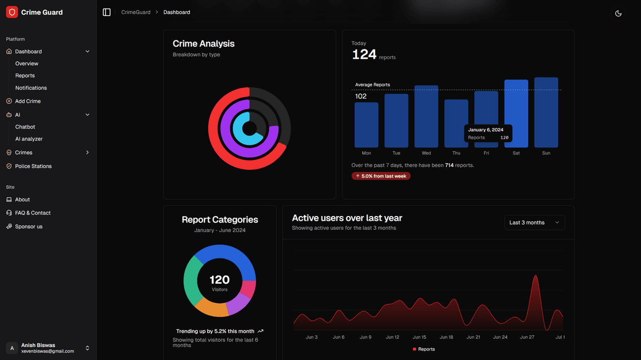
Task: Collapse the sidebar with the panel toggle
Action: 106,12
